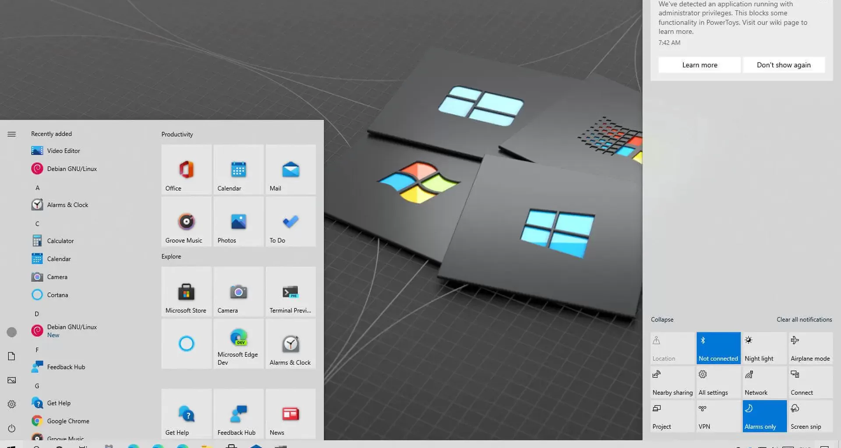The height and width of the screenshot is (448, 841).
Task: Open the Power button in Start sidebar
Action: (12, 428)
